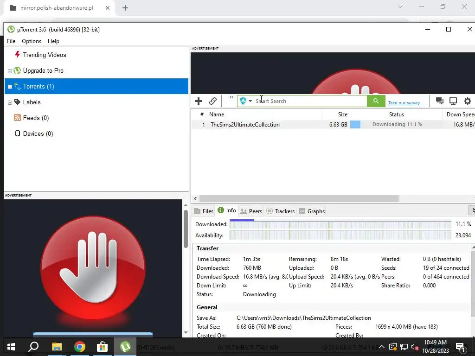The image size is (475, 356).
Task: Sort torrents by Down Speed column
Action: [459, 114]
